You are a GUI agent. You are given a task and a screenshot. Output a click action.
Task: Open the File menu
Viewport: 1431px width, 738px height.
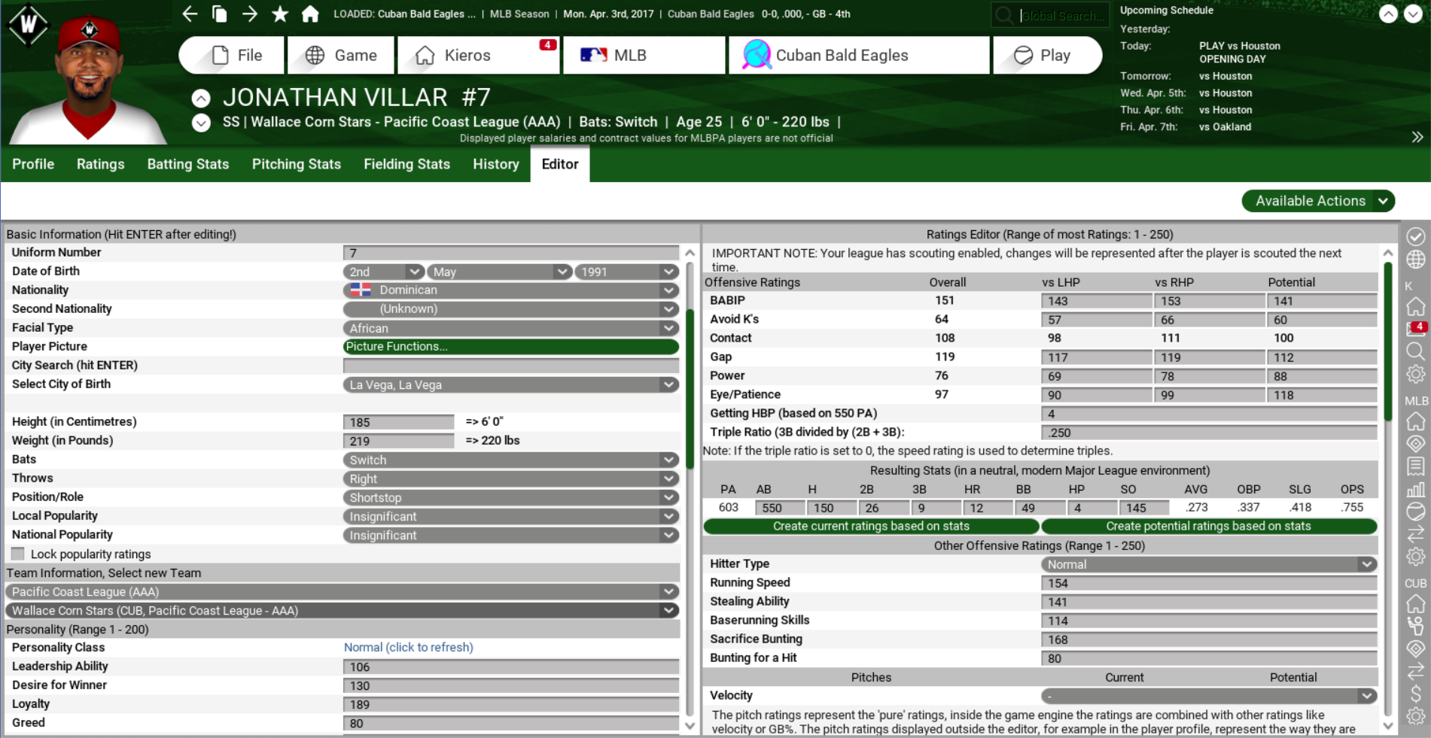(232, 55)
